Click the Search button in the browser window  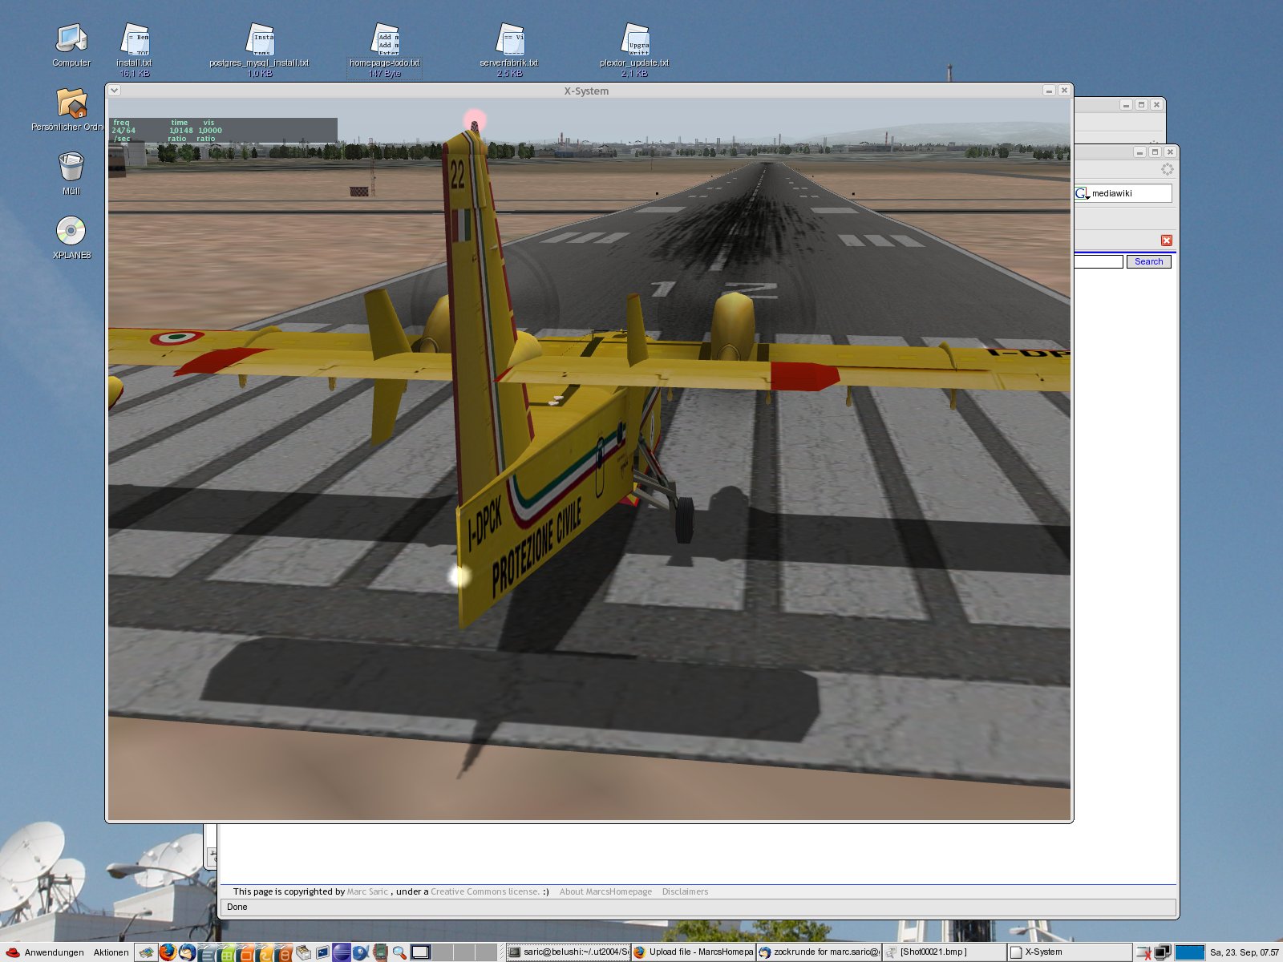click(1148, 261)
